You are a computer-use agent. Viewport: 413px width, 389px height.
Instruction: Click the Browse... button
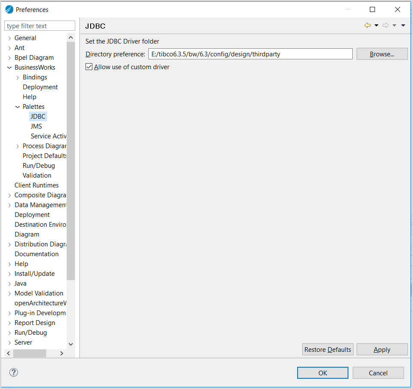(x=382, y=54)
